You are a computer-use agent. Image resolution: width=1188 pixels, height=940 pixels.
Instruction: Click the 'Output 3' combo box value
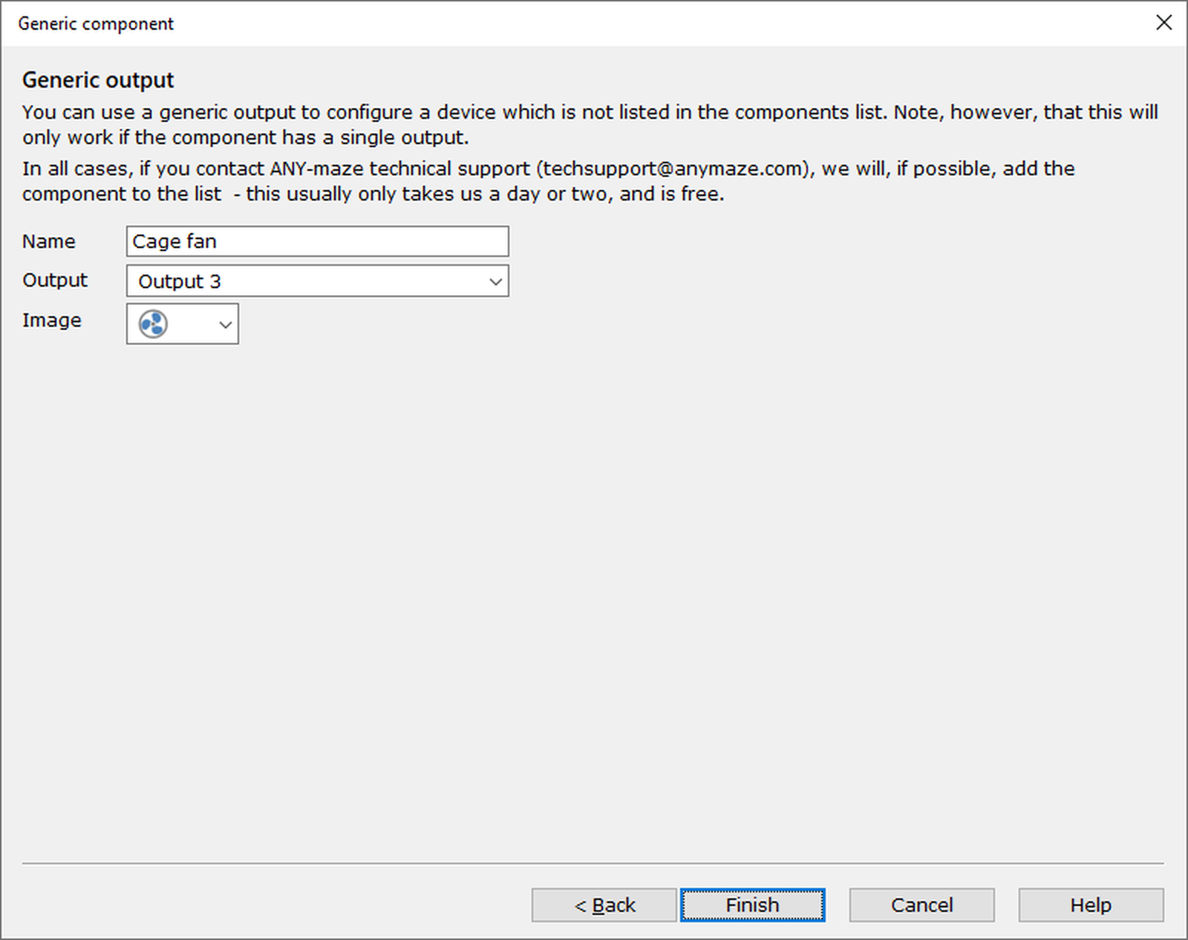180,281
